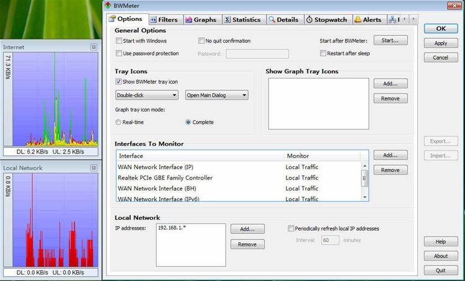Click the Interval minutes field
This screenshot has height=281, width=465.
[330, 240]
